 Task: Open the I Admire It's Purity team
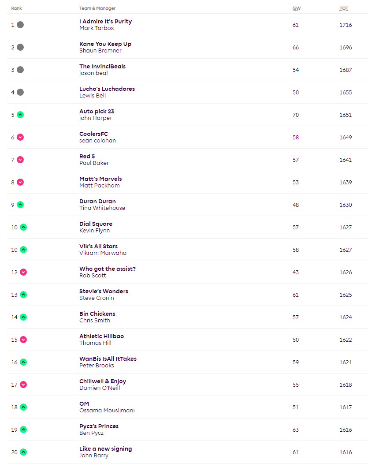(x=105, y=22)
